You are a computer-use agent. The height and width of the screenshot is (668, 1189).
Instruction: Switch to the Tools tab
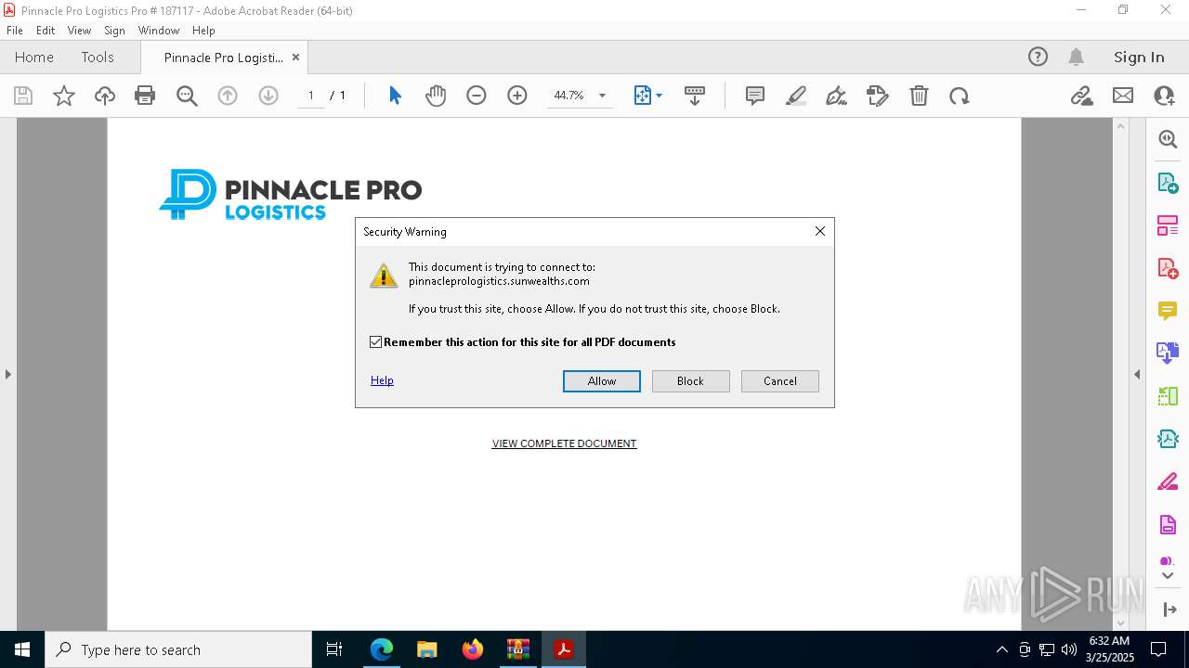(x=98, y=57)
